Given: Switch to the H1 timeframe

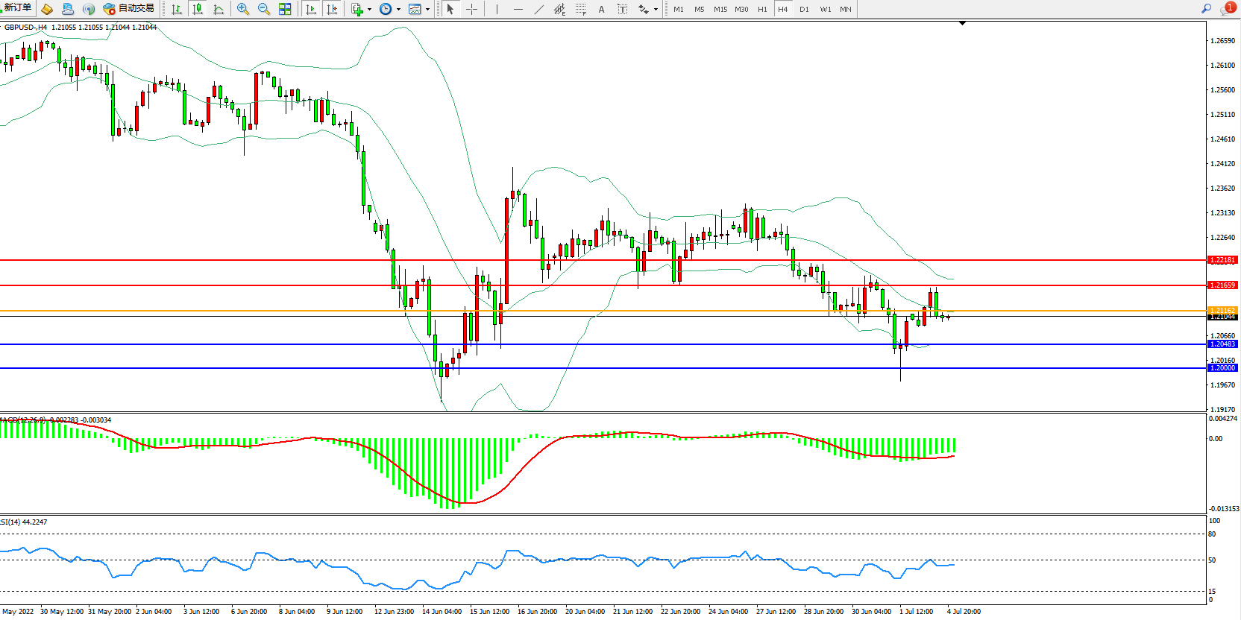Looking at the screenshot, I should click(762, 9).
